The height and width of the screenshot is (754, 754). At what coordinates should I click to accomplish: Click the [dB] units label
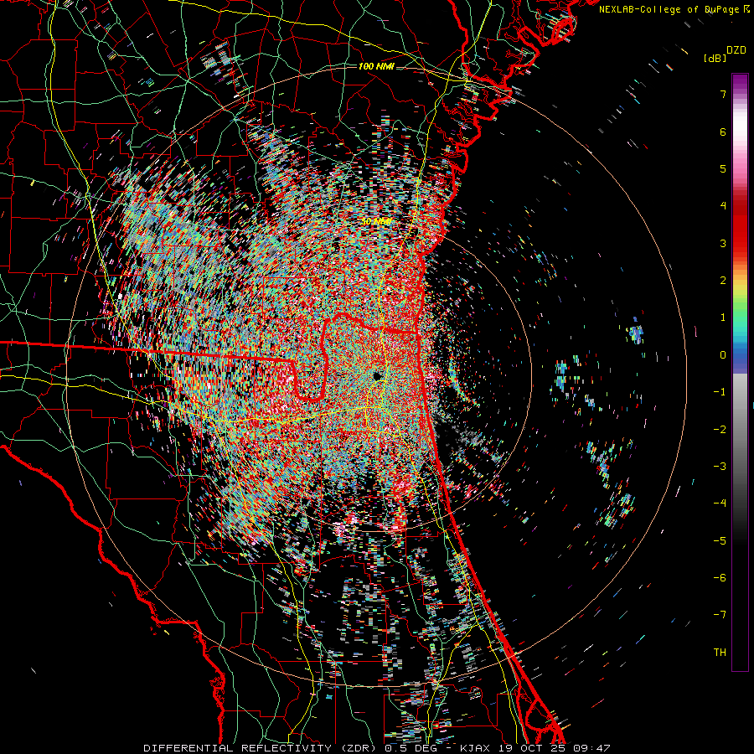(715, 58)
